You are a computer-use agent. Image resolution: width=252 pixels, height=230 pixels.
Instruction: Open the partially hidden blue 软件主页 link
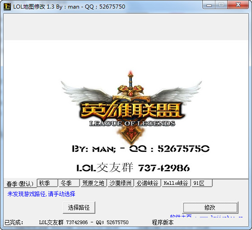tap(206, 216)
